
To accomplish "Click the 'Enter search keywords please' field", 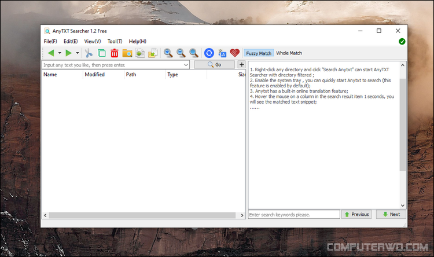I will pos(294,215).
